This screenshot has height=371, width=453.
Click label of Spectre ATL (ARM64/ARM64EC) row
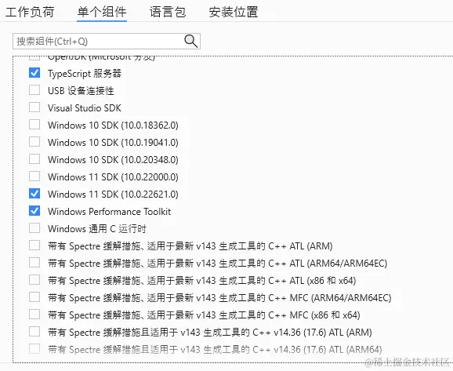(x=218, y=263)
